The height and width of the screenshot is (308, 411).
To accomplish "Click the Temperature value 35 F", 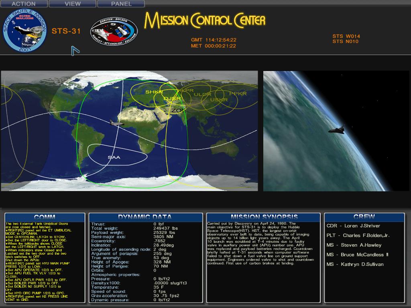I will coord(159,287).
